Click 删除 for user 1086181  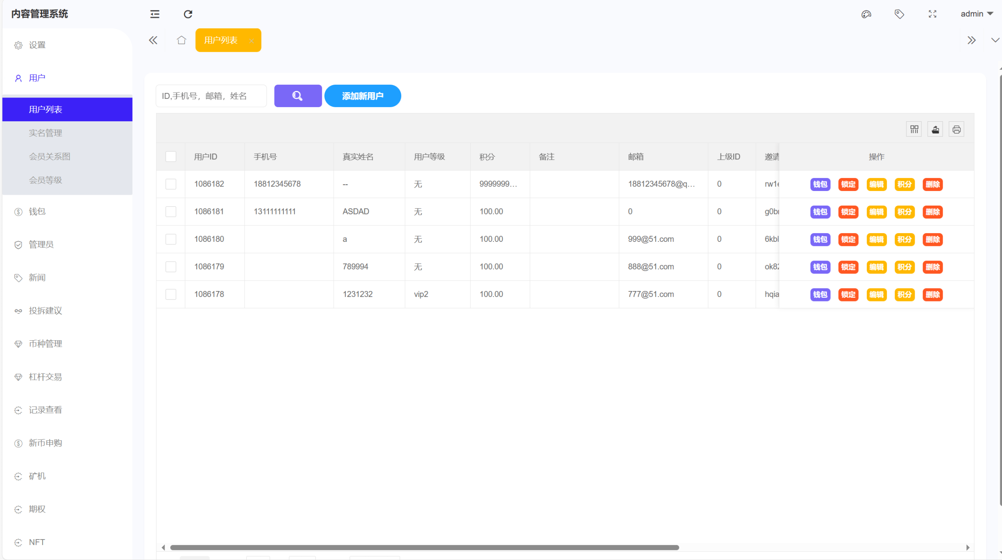coord(932,212)
